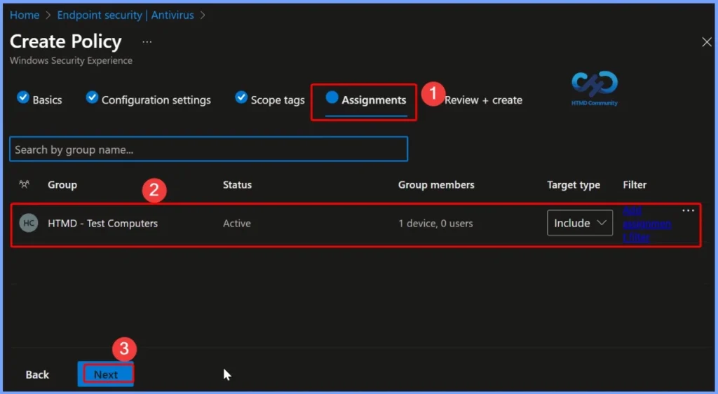
Task: Click the Group members column header
Action: coord(436,185)
